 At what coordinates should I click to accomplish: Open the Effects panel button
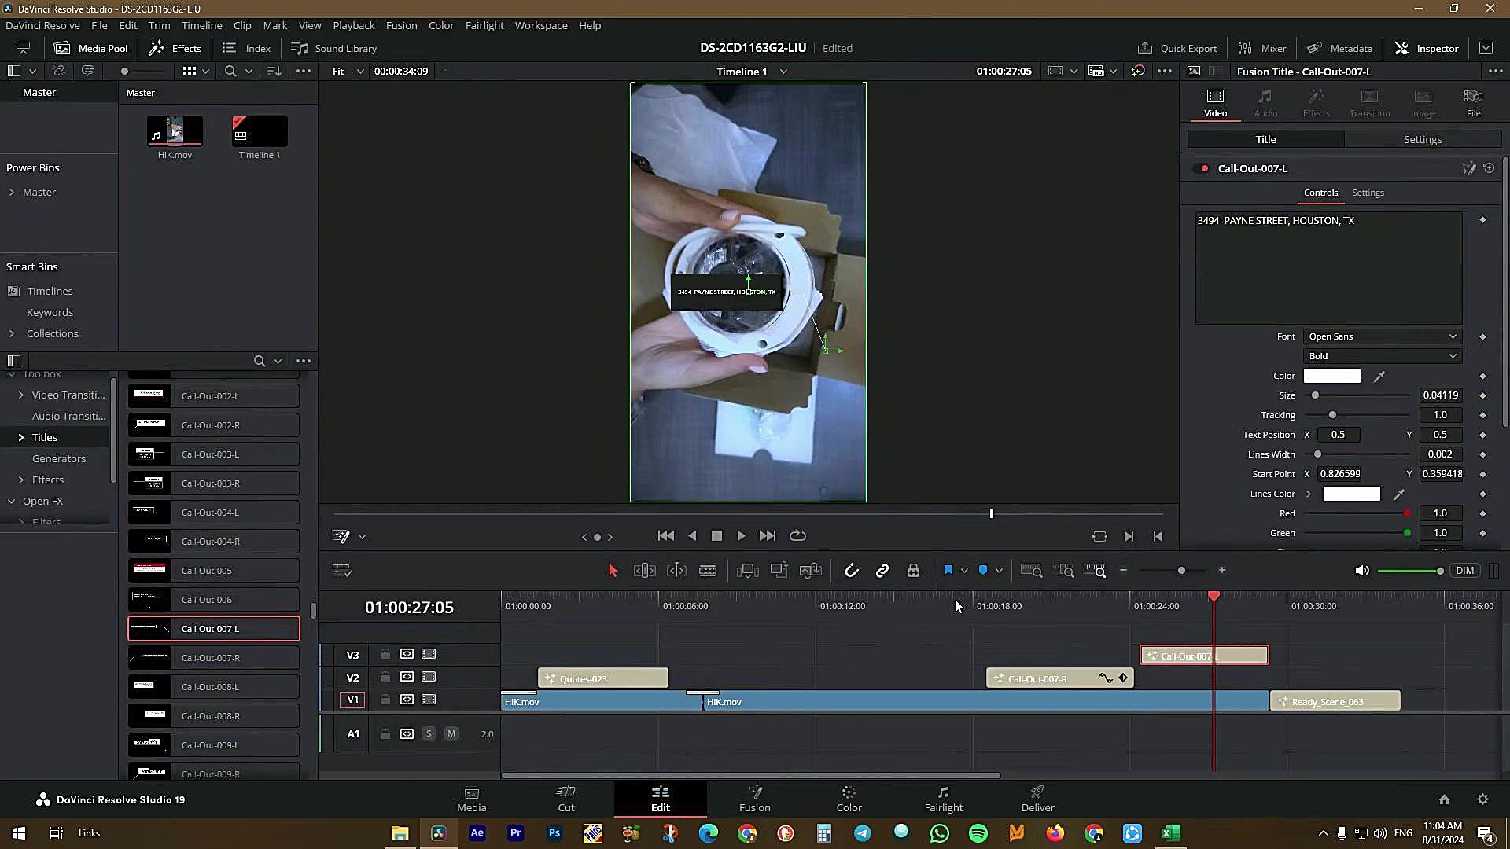(x=175, y=49)
